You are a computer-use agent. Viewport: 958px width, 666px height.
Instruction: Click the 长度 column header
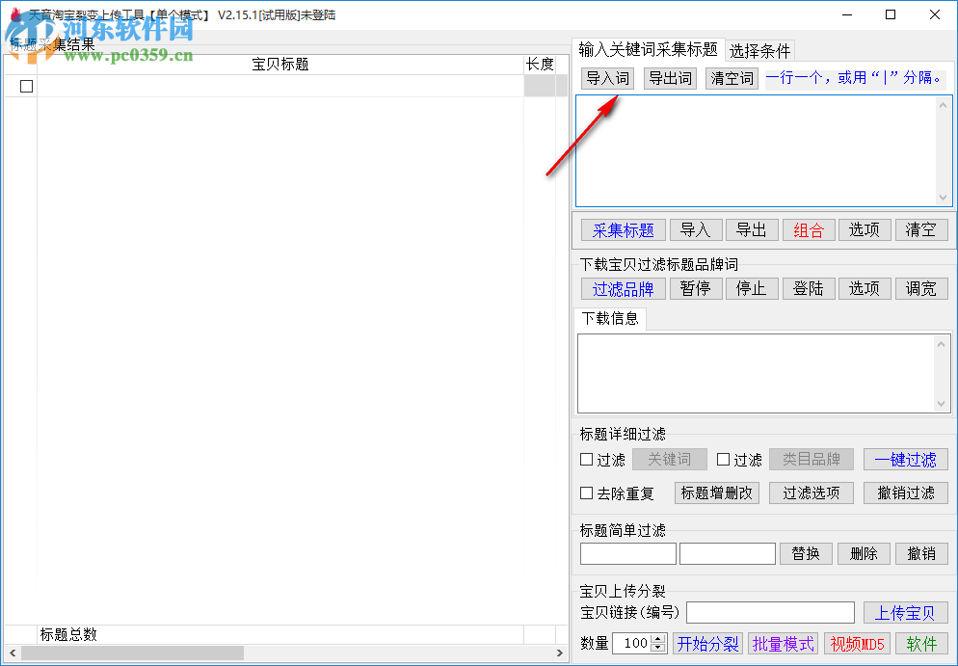click(540, 65)
